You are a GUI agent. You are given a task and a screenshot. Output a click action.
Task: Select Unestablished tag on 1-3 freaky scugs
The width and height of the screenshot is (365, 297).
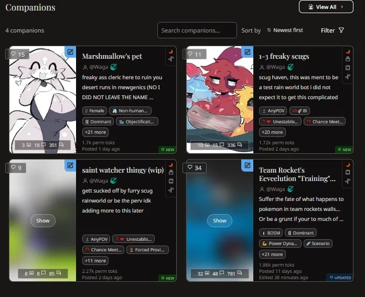click(280, 122)
